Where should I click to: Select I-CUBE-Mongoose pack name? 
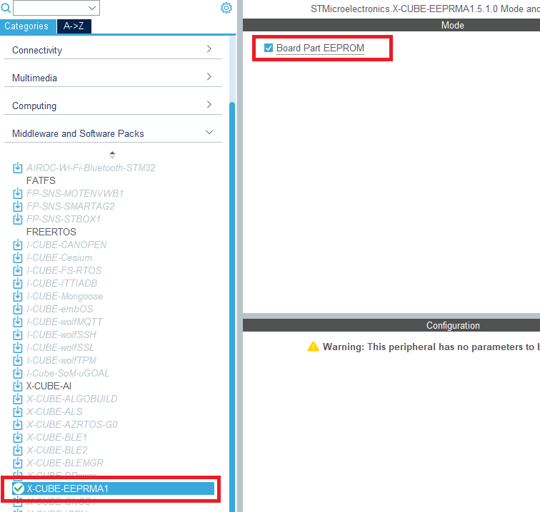65,296
